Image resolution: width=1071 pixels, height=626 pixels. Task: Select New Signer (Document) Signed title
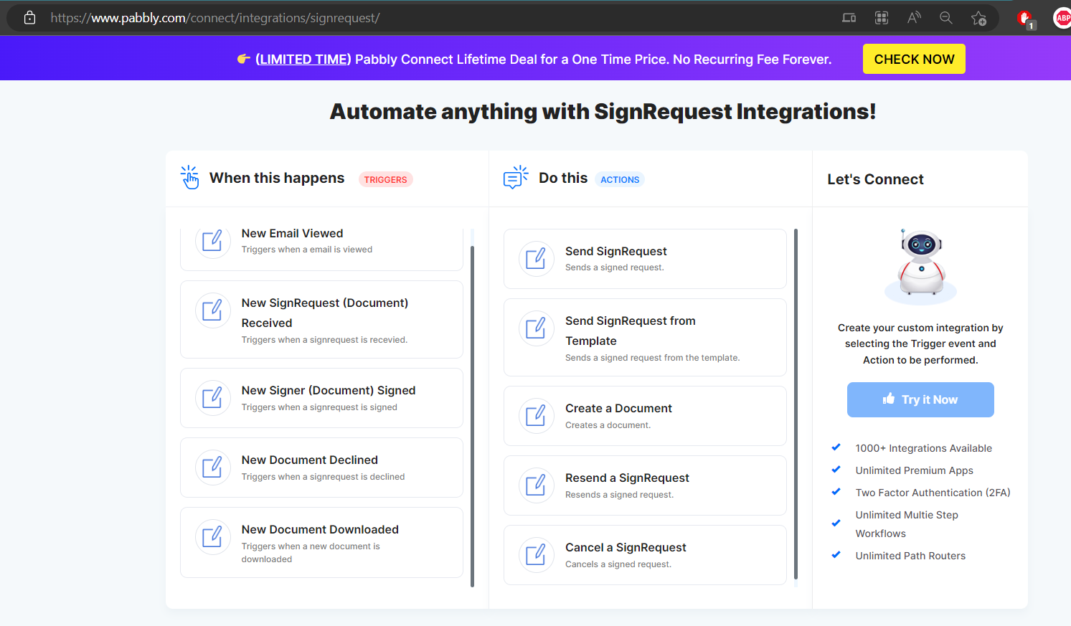[x=329, y=391]
